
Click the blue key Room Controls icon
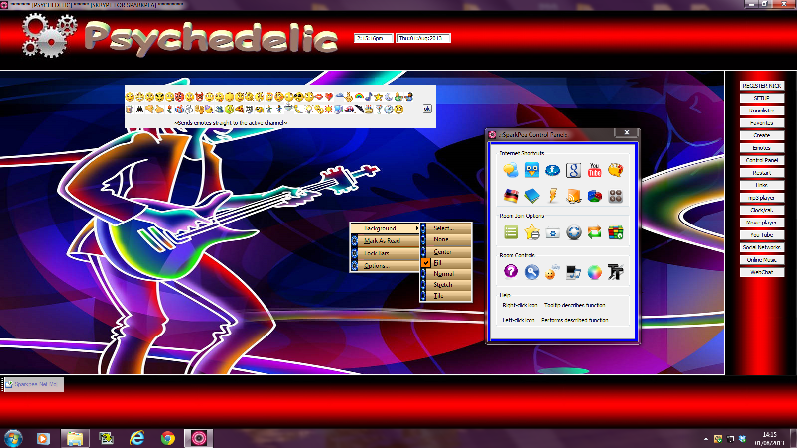532,272
